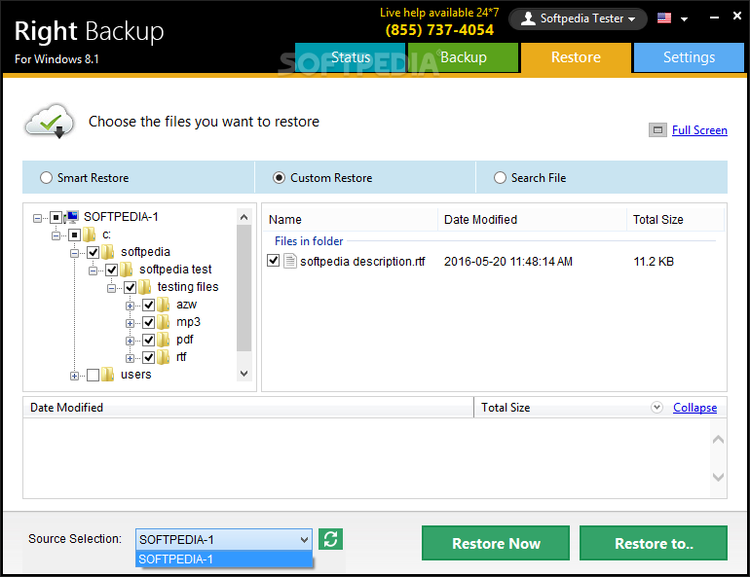
Task: Open the Full Screen link
Action: (x=699, y=130)
